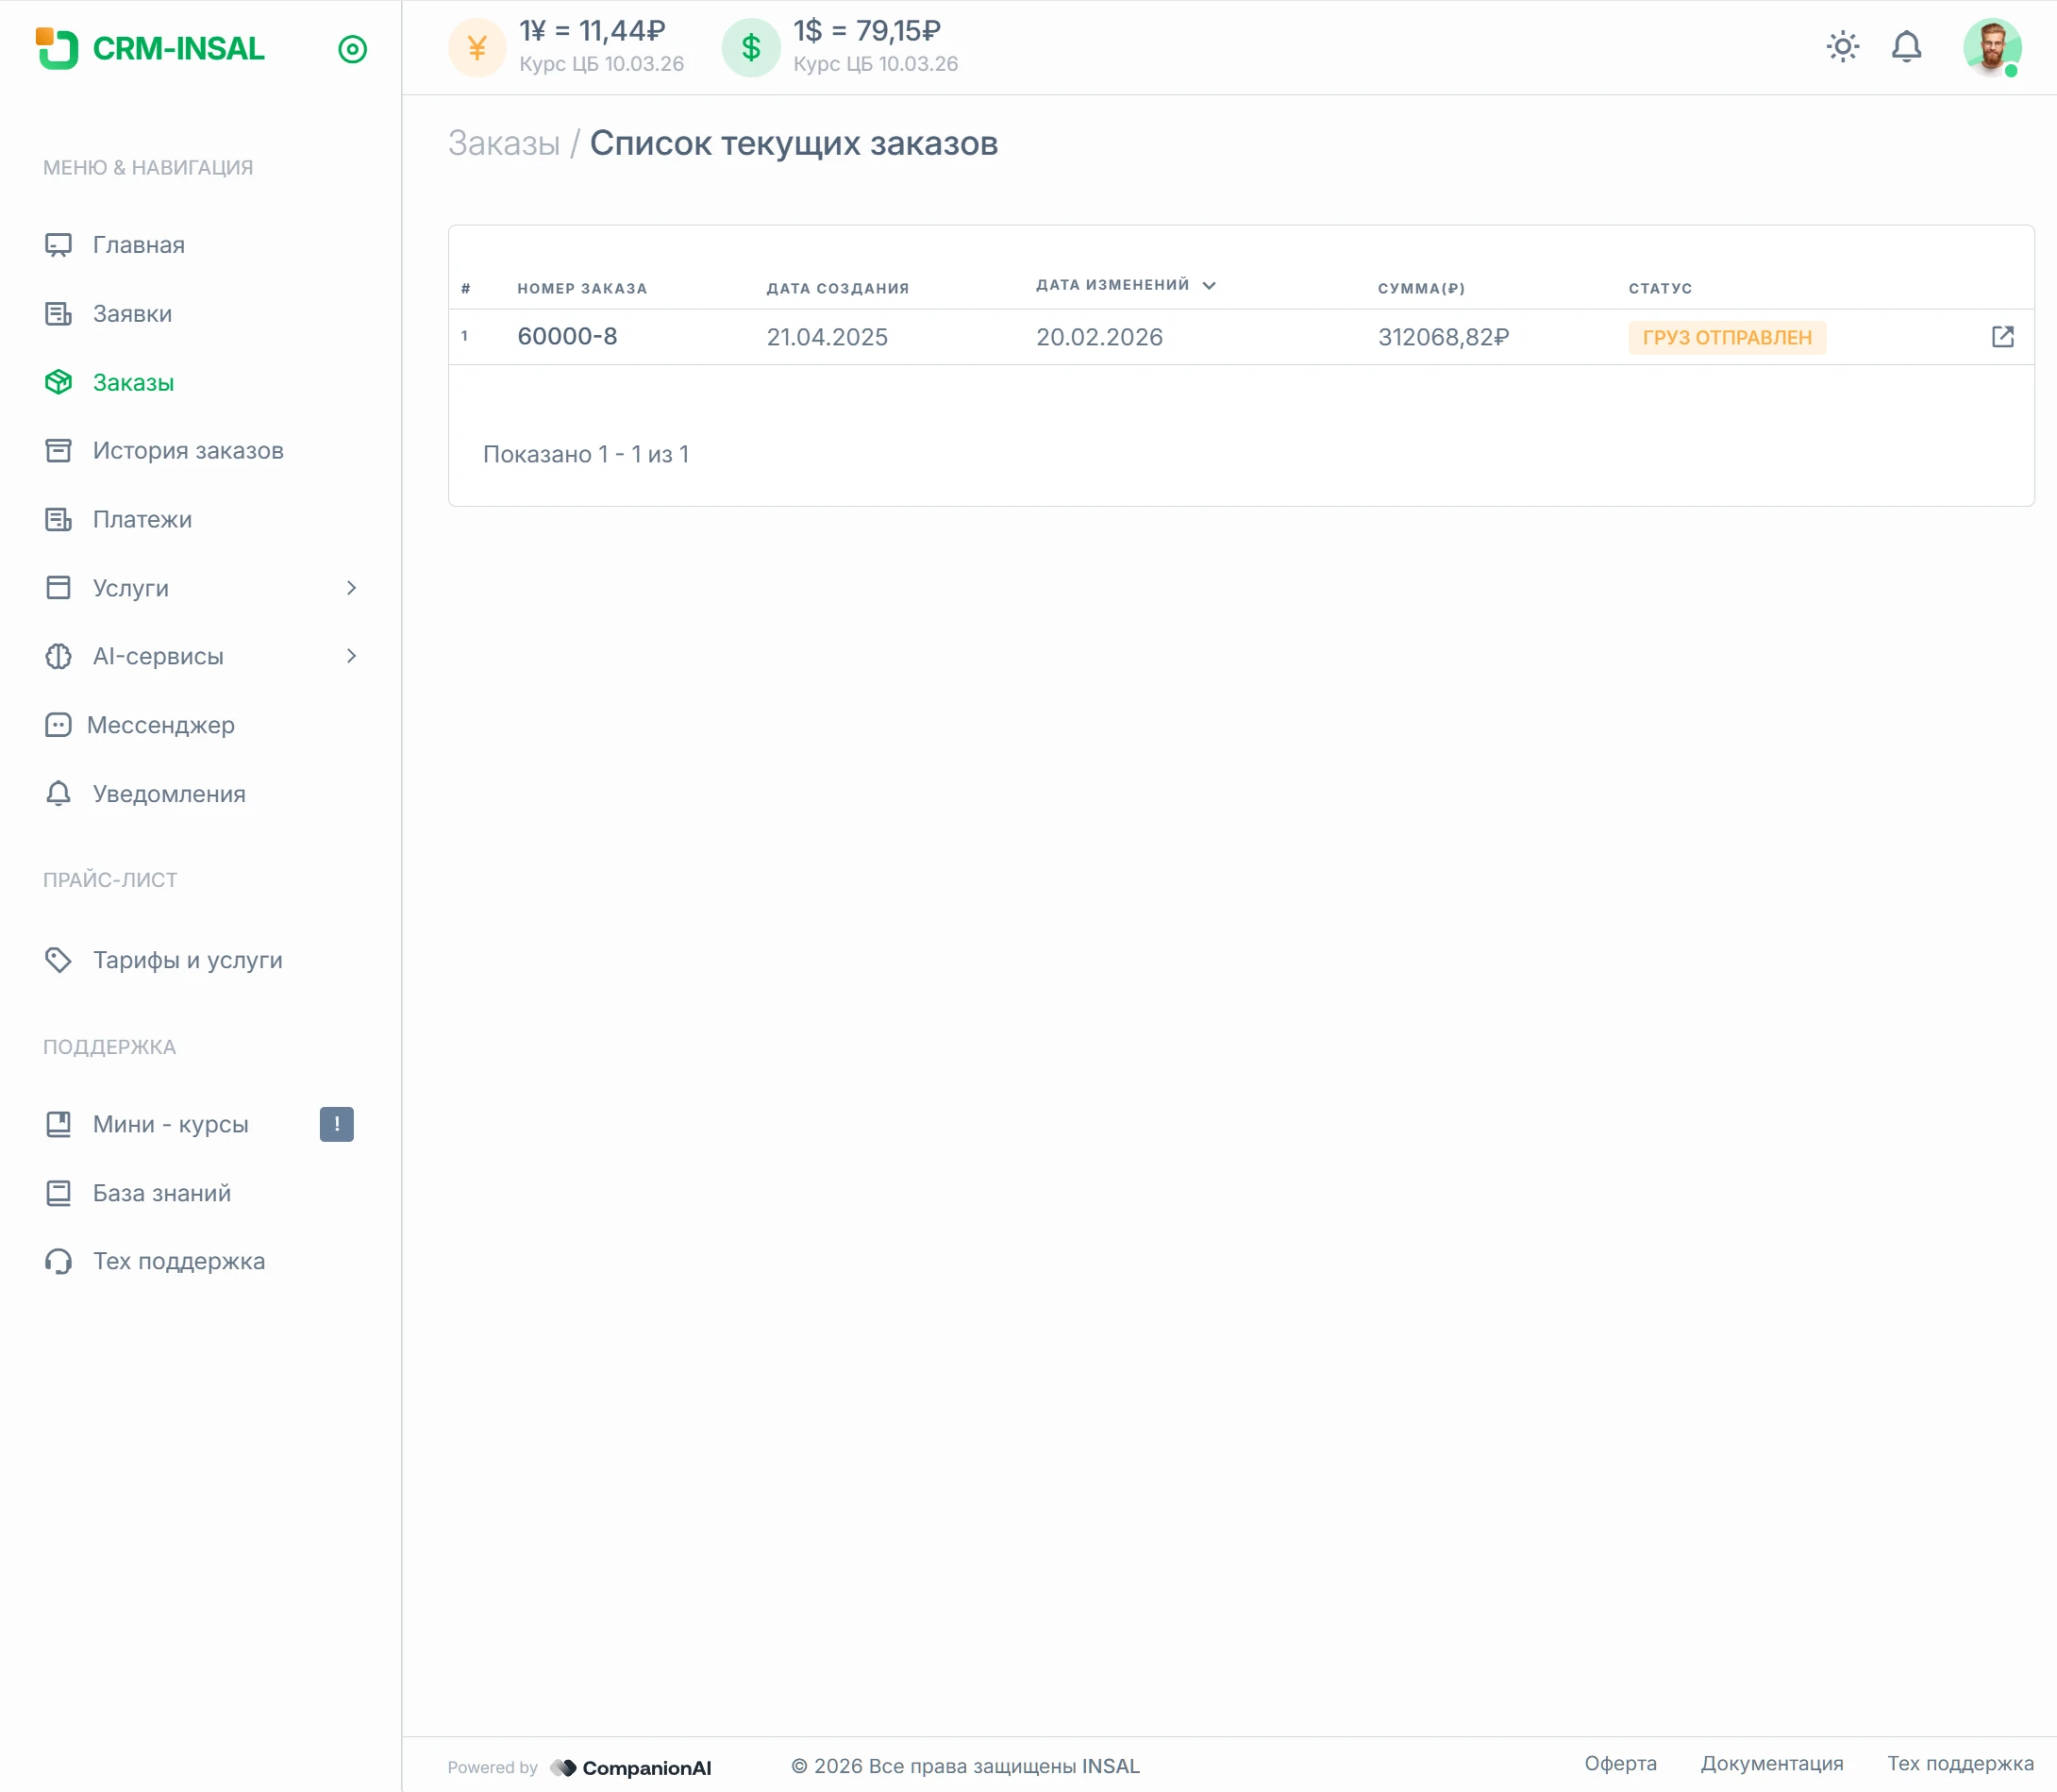Open Тарифы и услуги price tag
Image resolution: width=2057 pixels, height=1792 pixels.
tap(187, 960)
